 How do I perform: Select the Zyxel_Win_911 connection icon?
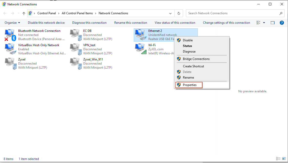coord(76,63)
